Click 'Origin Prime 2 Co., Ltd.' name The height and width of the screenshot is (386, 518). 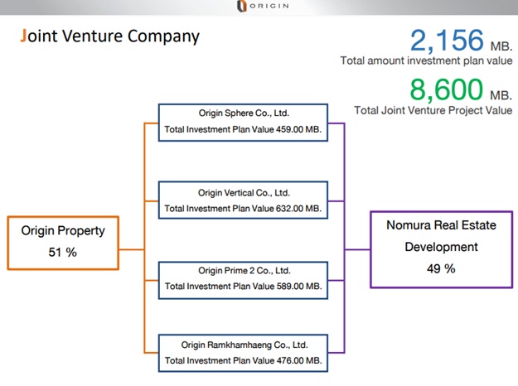click(x=244, y=271)
